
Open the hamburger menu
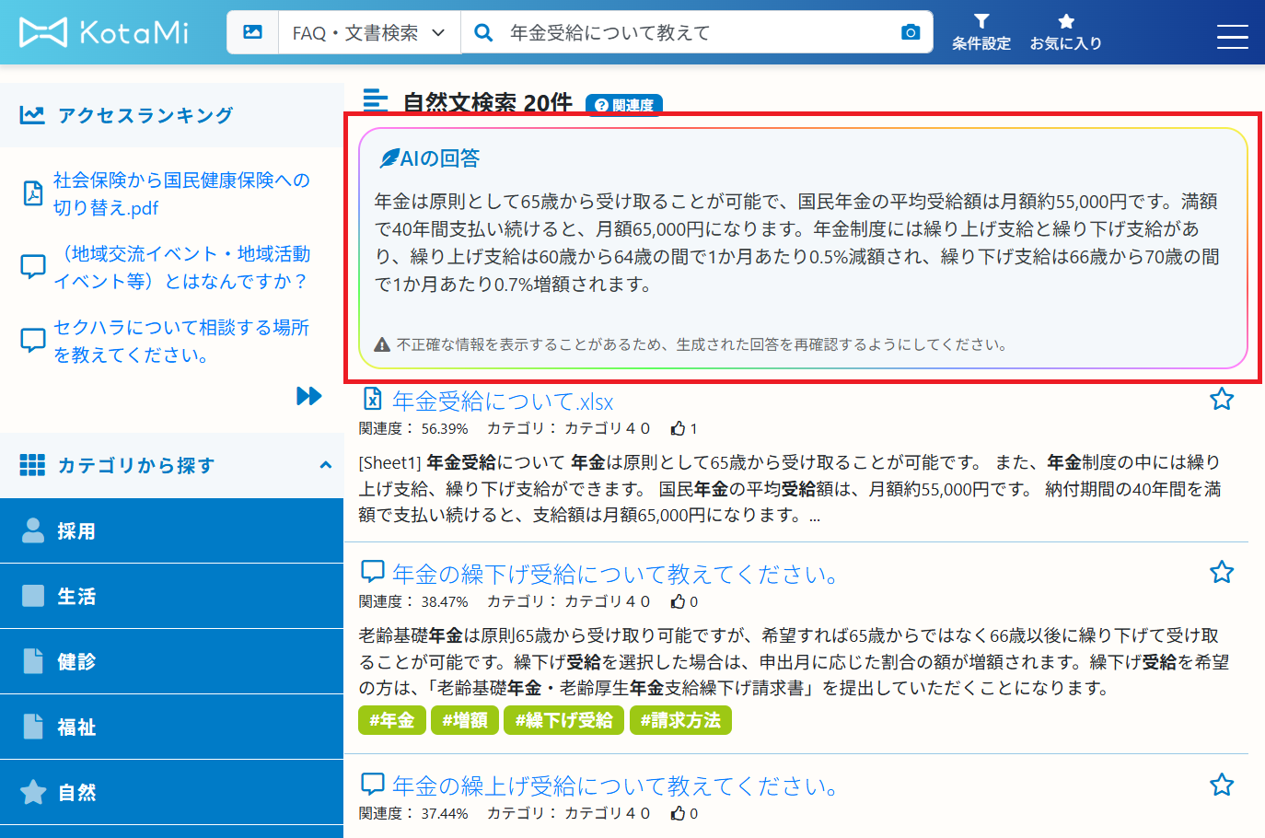[x=1232, y=36]
